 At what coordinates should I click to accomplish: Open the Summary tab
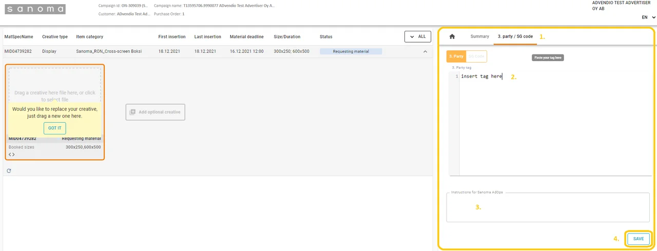(480, 36)
